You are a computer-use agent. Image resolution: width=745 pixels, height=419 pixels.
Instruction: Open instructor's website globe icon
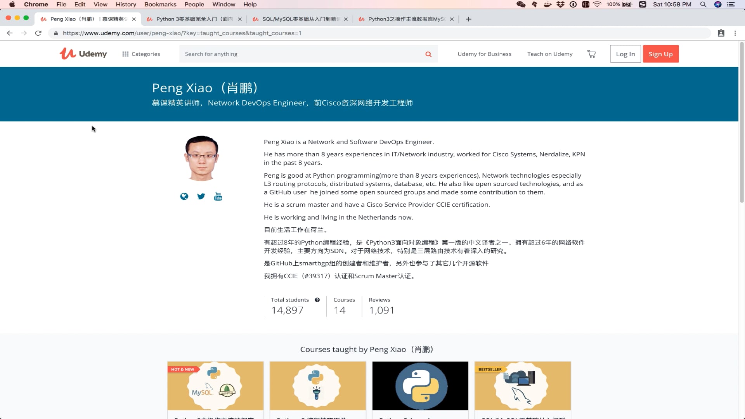184,196
